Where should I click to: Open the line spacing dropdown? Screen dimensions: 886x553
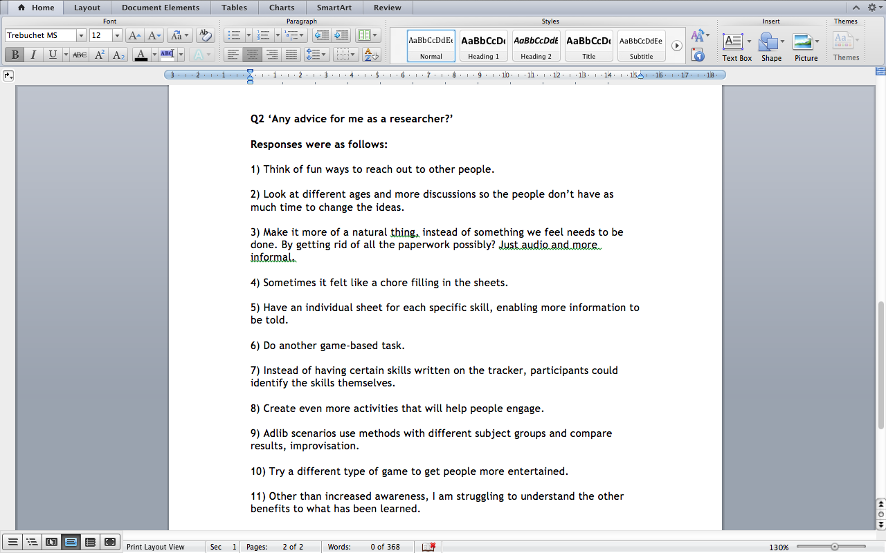318,55
